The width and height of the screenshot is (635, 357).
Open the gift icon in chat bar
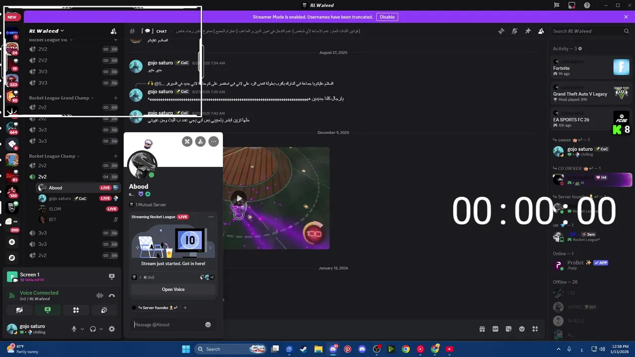[x=482, y=329]
